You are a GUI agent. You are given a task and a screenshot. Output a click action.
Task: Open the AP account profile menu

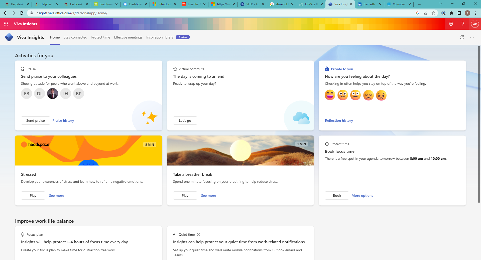tap(475, 24)
